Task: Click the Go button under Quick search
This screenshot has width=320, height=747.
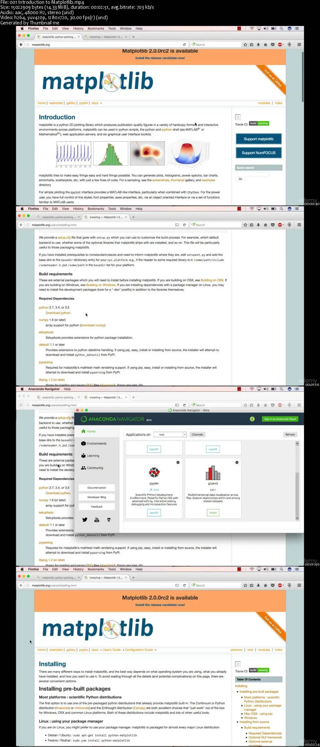Action: point(240,179)
